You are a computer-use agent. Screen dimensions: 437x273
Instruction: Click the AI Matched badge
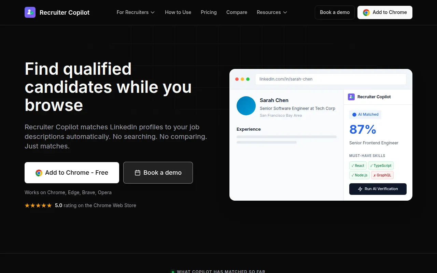tap(365, 115)
